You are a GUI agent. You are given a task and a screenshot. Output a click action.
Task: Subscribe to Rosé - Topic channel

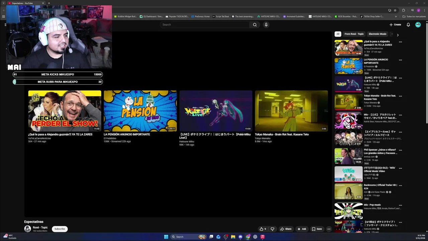click(x=60, y=229)
